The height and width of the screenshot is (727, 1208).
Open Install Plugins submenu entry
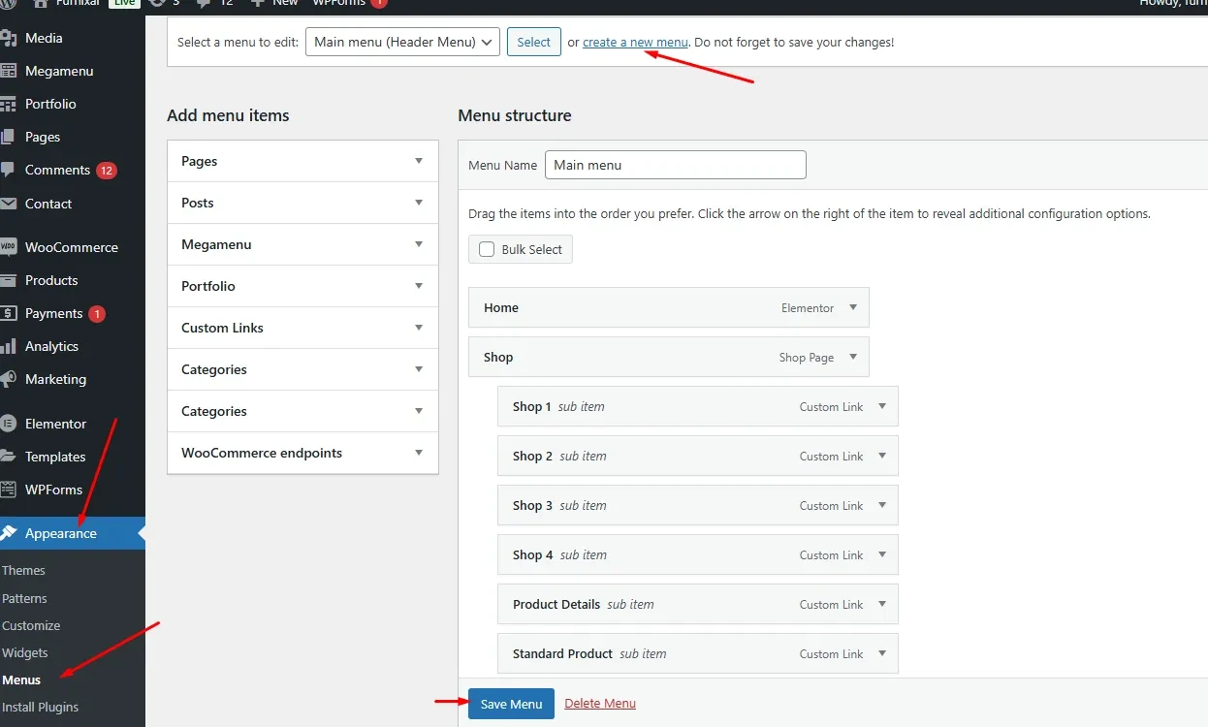[x=41, y=707]
